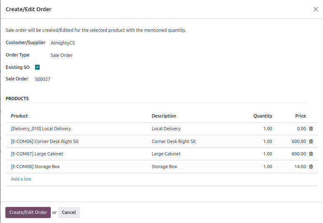This screenshot has width=323, height=223.
Task: Click the Description column header
Action: coord(164,116)
